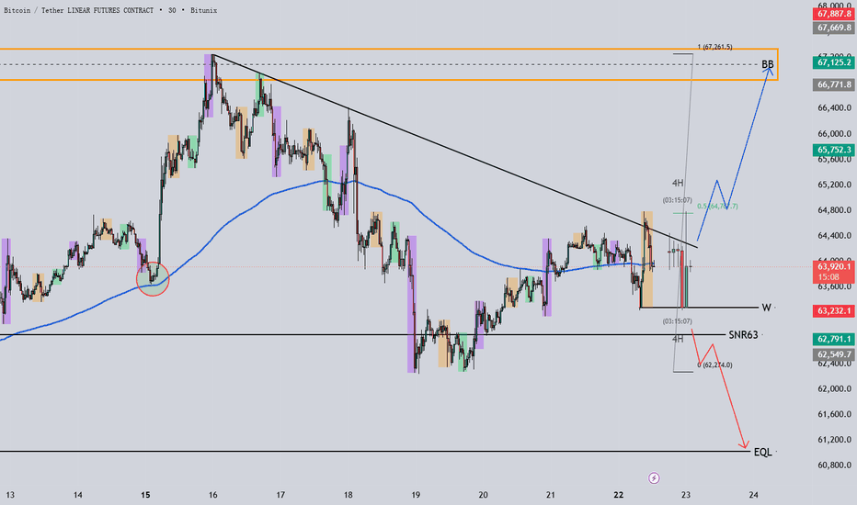Viewport: 857px width, 505px height.
Task: Click the 61,200.0 axis price
Action: tap(835, 440)
